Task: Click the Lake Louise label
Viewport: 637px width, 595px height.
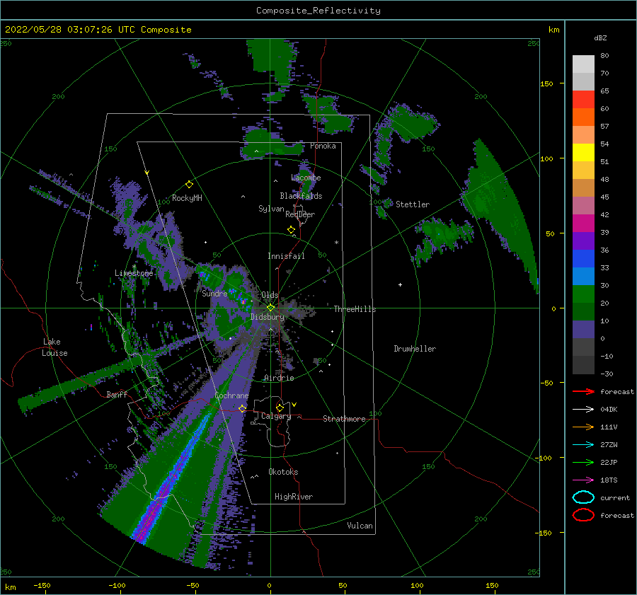Action: click(x=54, y=347)
